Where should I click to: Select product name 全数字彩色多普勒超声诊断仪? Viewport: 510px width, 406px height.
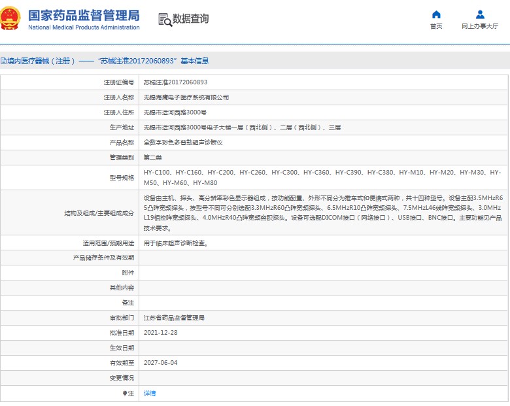(x=183, y=142)
